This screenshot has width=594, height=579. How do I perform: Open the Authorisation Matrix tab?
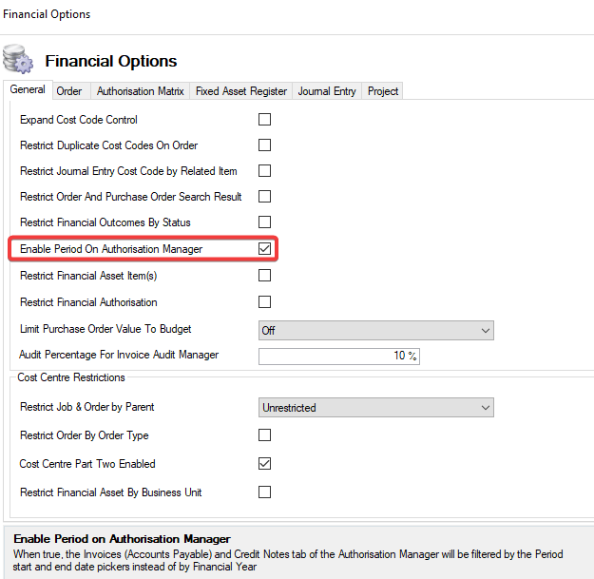click(140, 91)
